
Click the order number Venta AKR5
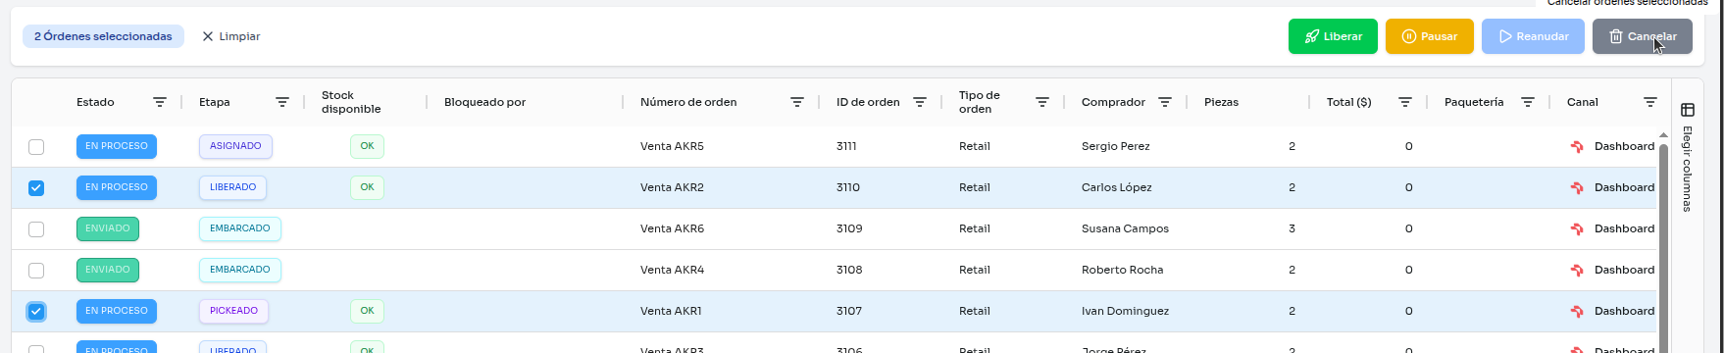672,147
